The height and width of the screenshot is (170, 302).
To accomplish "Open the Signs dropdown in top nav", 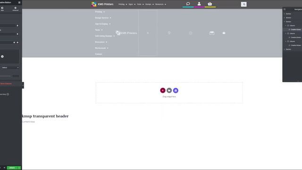I will (x=132, y=4).
